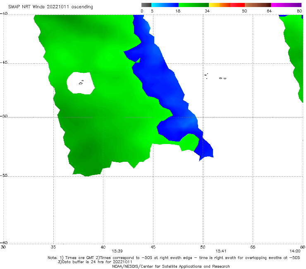306x269 pixels.
Task: Click the brown 50–64 color bar segment
Action: (x=258, y=5)
